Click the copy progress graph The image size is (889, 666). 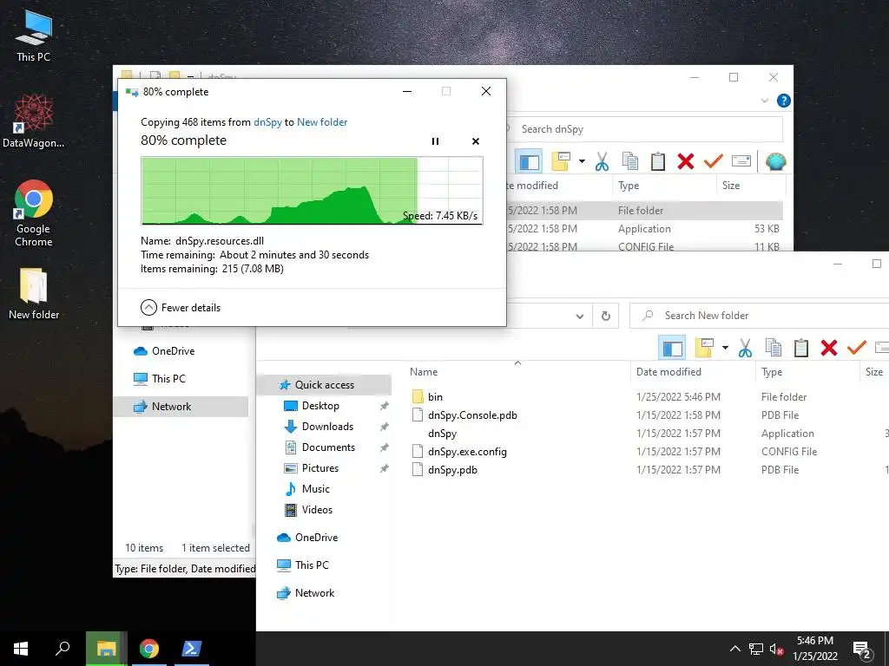click(312, 191)
